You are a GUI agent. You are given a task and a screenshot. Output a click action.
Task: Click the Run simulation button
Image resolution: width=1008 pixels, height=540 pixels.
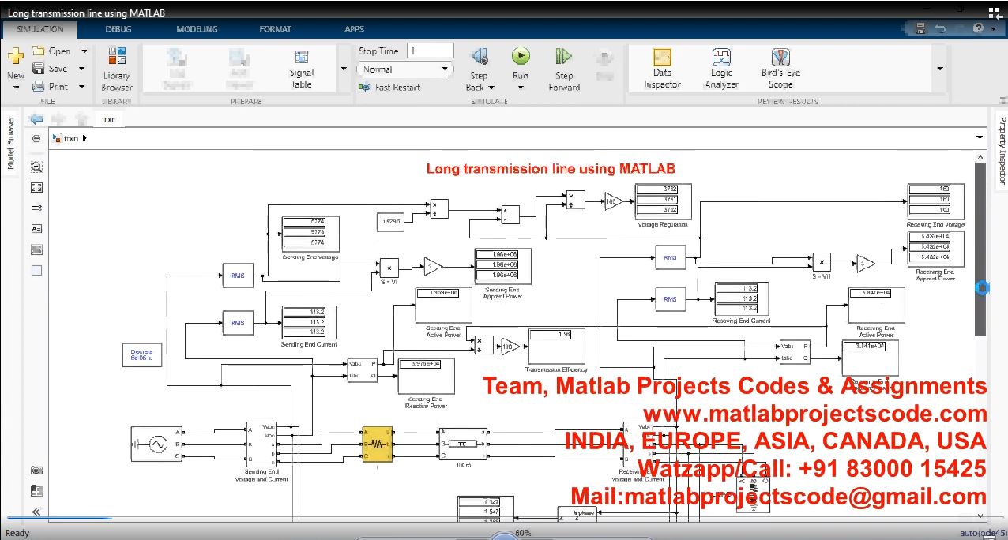(x=520, y=57)
